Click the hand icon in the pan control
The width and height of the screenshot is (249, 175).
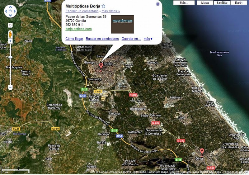pos(10,11)
